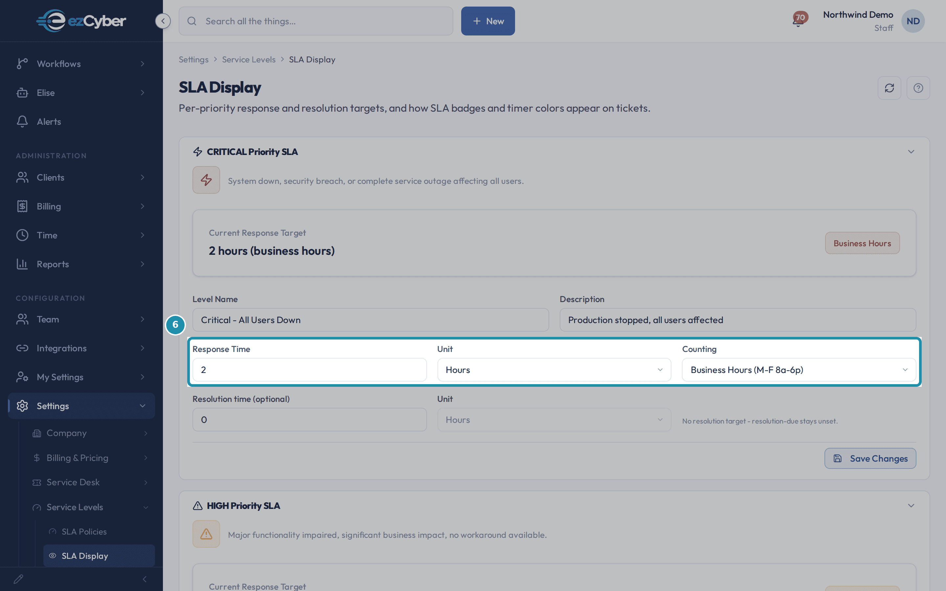
Task: Expand the Time menu chevron
Action: click(143, 235)
